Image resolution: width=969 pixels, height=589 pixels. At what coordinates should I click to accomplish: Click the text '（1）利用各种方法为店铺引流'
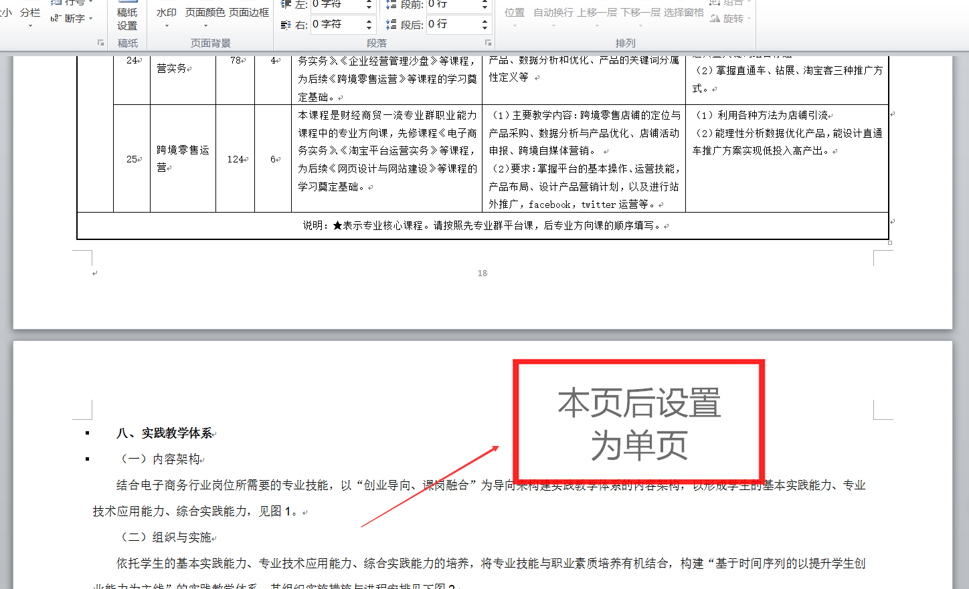tap(762, 115)
